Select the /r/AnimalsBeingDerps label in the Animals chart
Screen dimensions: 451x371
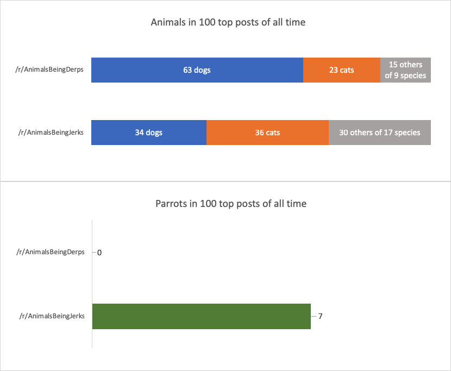[x=49, y=70]
